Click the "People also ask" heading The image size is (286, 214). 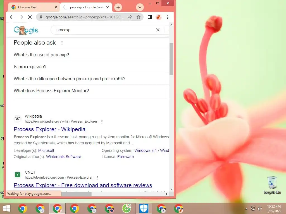click(x=35, y=43)
